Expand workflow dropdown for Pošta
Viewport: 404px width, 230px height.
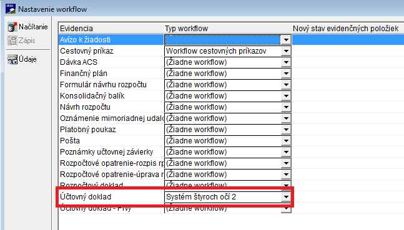[x=286, y=141]
